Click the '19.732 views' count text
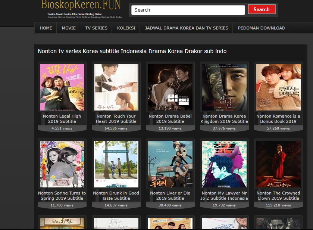The height and width of the screenshot is (230, 313). [224, 205]
